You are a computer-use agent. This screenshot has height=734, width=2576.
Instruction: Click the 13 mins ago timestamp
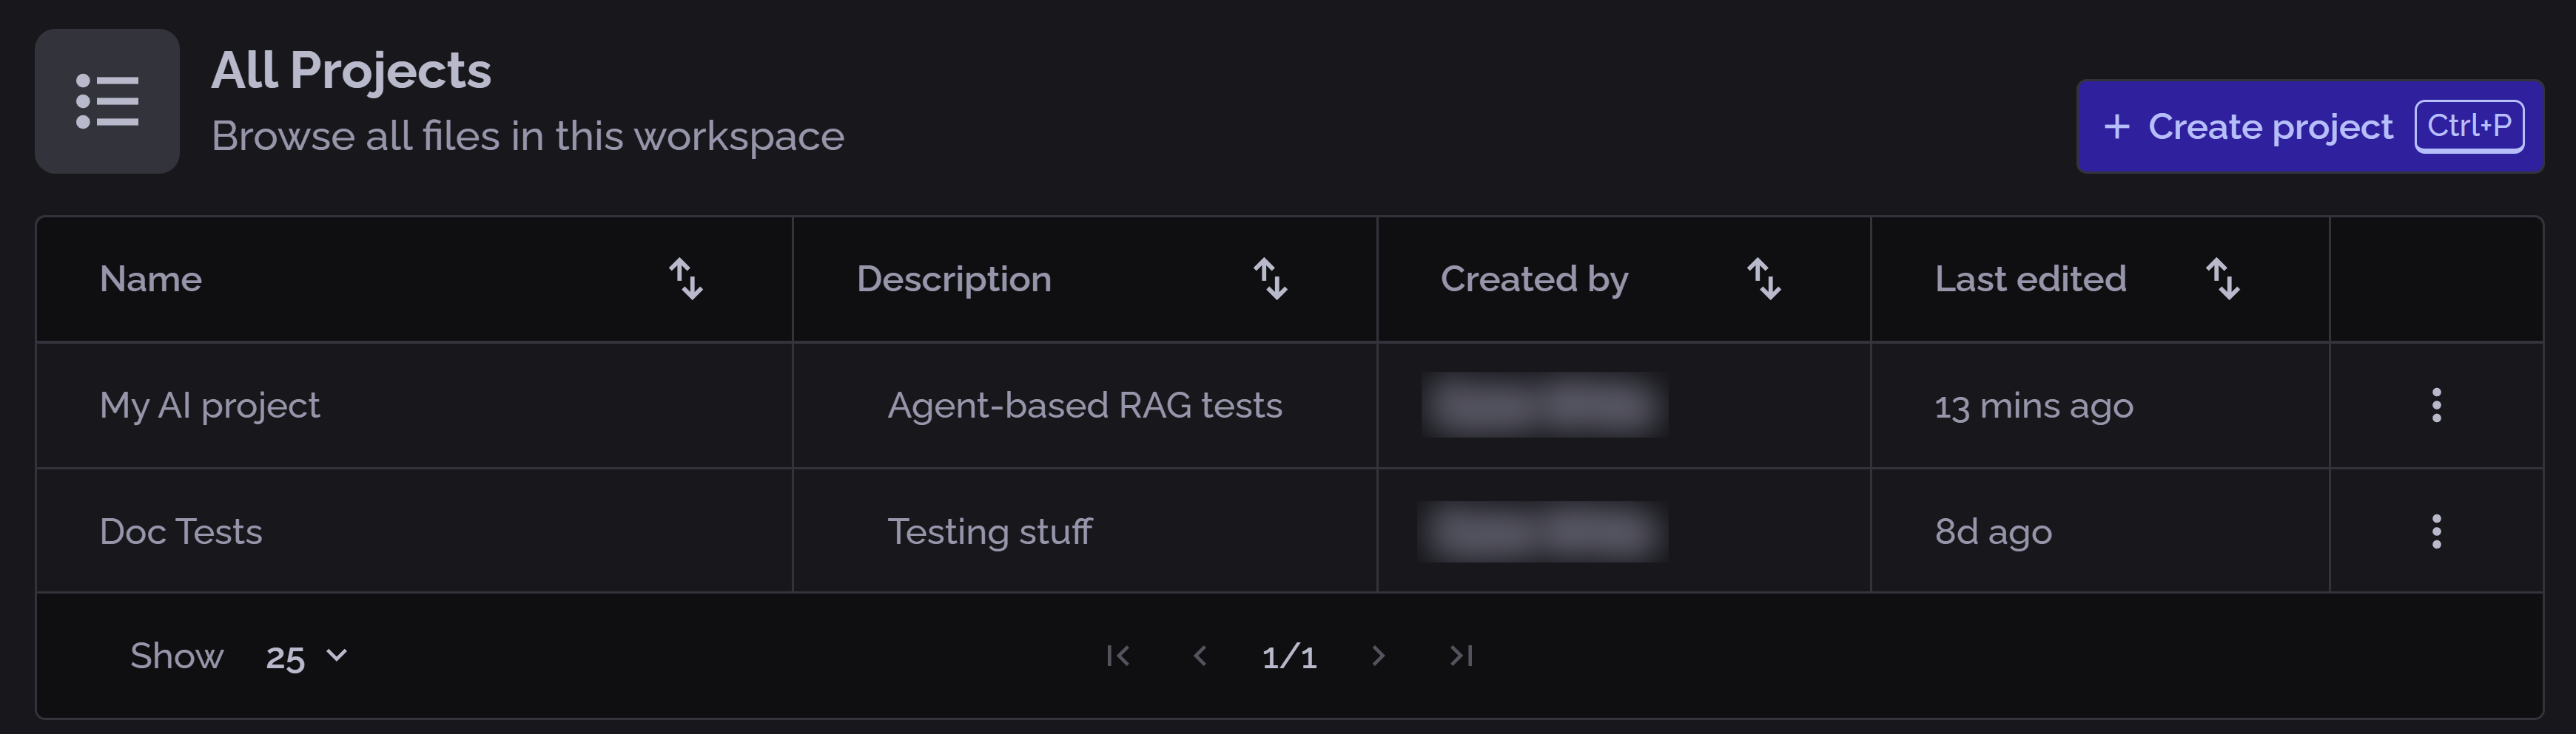pos(2033,406)
